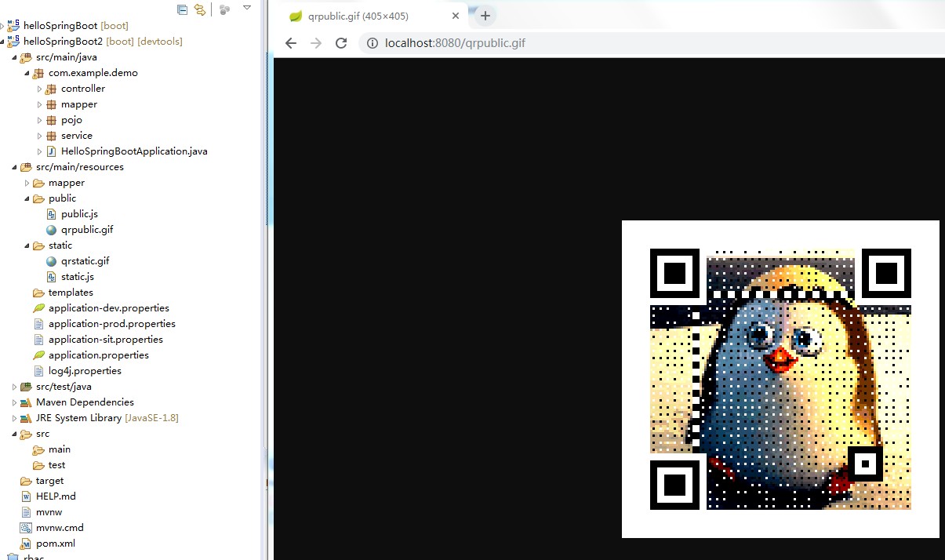945x560 pixels.
Task: Expand the src/test/java folder
Action: click(14, 387)
